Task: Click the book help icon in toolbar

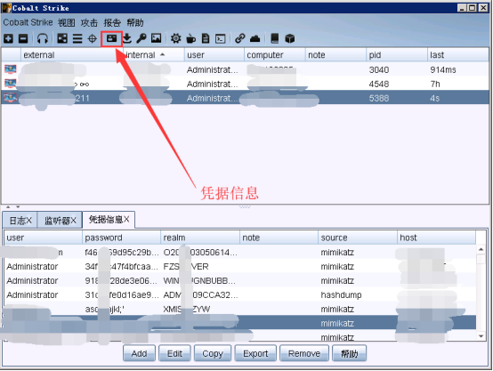Action: pyautogui.click(x=275, y=38)
